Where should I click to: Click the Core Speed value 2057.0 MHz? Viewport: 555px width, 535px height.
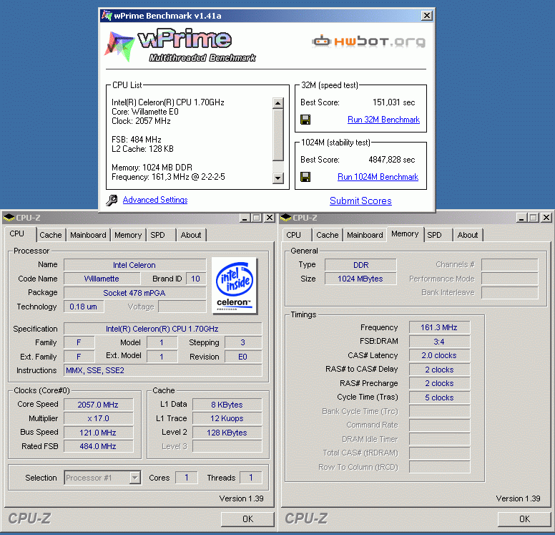point(98,405)
